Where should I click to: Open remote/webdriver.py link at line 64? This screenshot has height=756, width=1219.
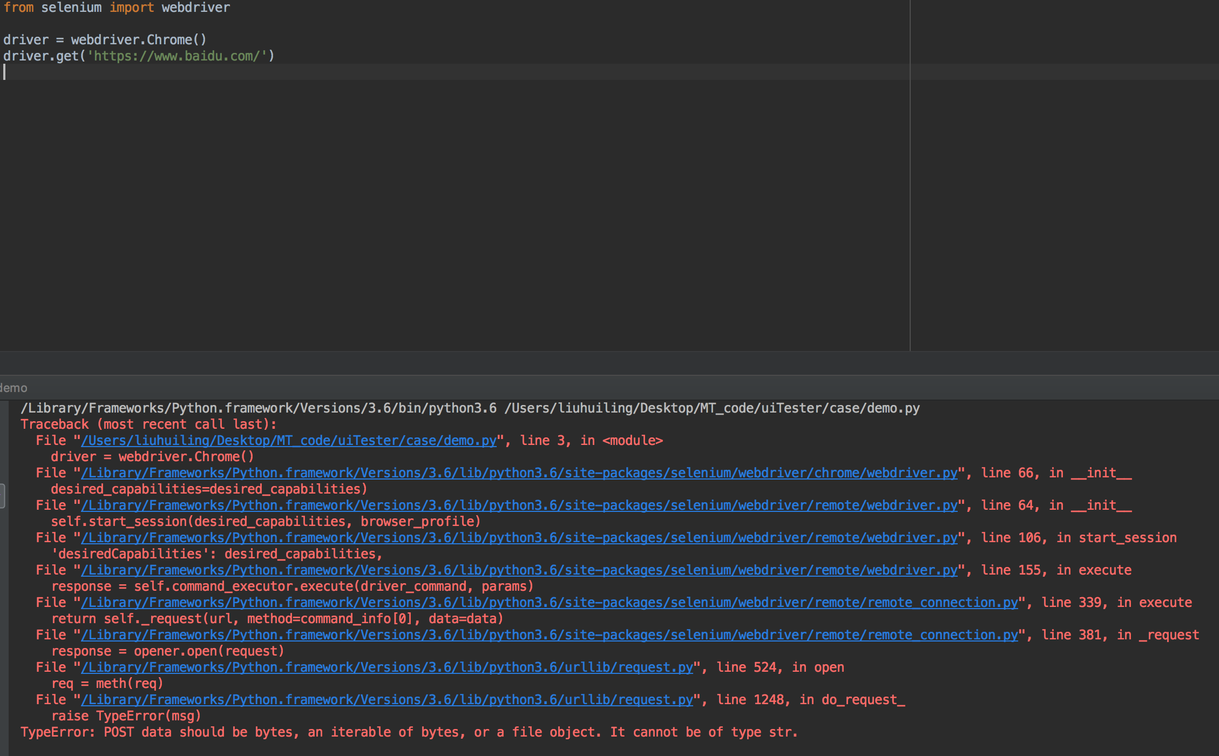pos(519,505)
